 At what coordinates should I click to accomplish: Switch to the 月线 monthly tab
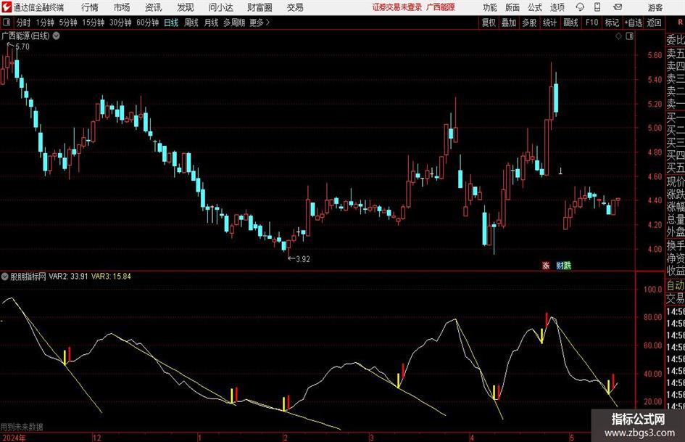[211, 22]
